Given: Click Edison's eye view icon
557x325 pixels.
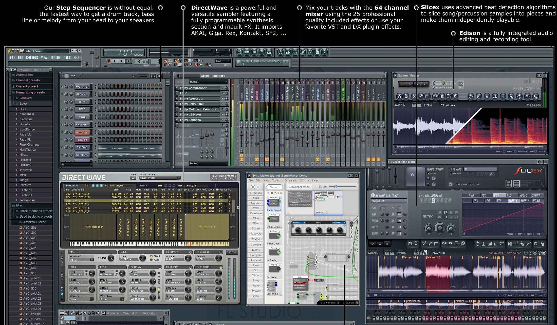Looking at the screenshot, I should [x=435, y=96].
